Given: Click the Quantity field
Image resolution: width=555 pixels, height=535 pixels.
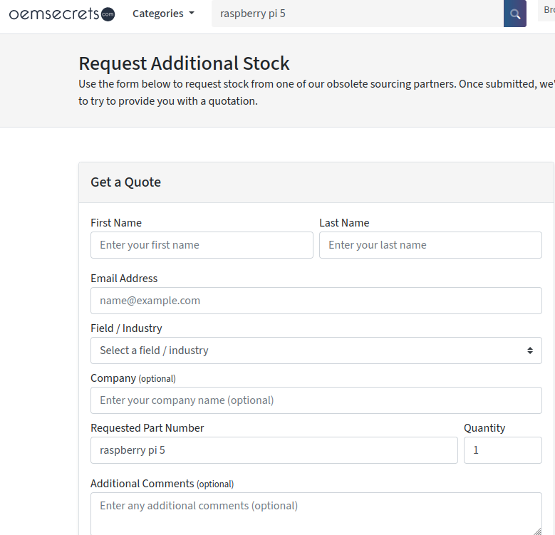Looking at the screenshot, I should coord(502,450).
